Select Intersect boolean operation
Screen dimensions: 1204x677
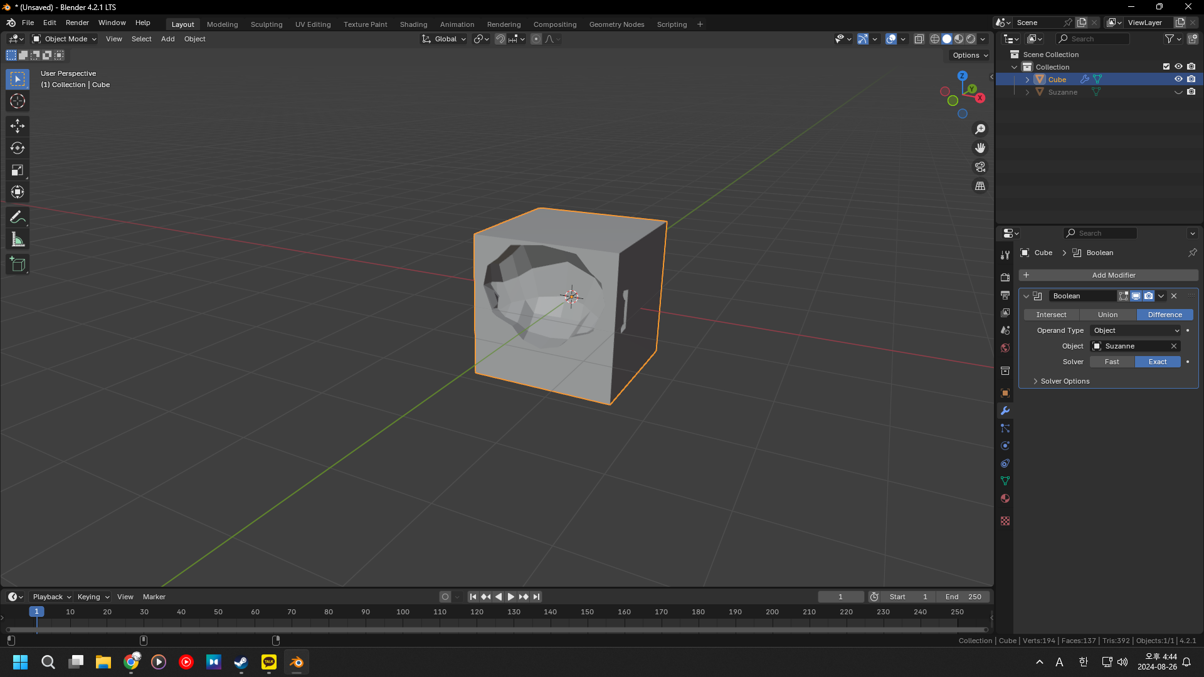1051,315
